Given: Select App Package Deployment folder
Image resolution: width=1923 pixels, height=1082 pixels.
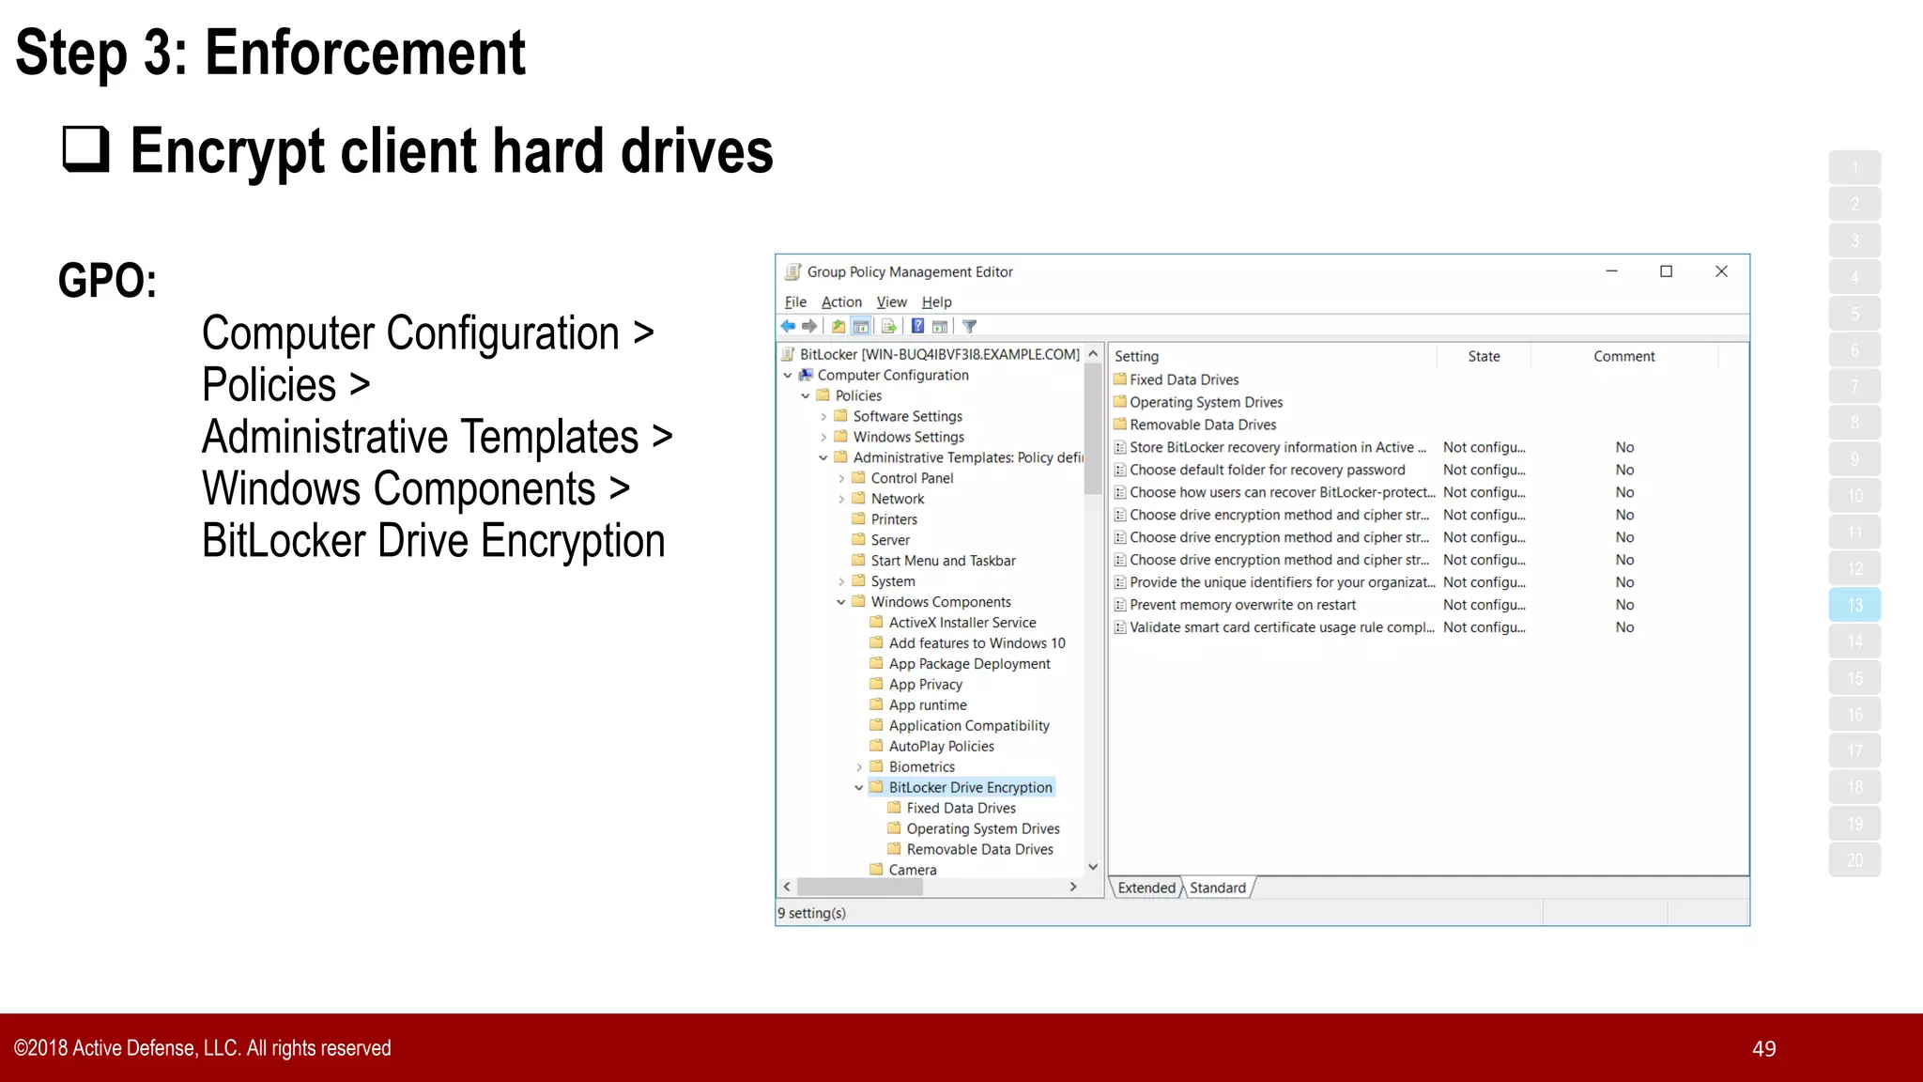Looking at the screenshot, I should click(x=969, y=664).
